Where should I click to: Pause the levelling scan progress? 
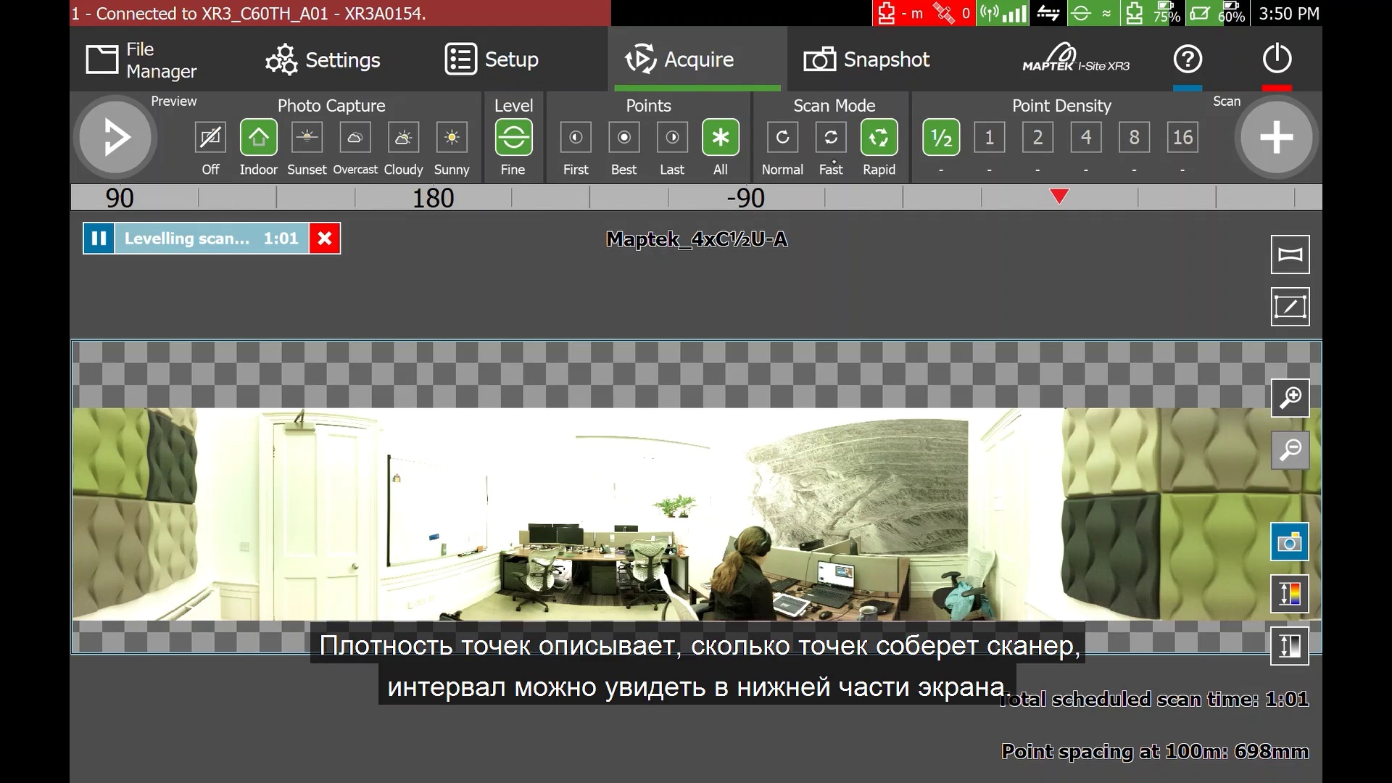pos(99,239)
